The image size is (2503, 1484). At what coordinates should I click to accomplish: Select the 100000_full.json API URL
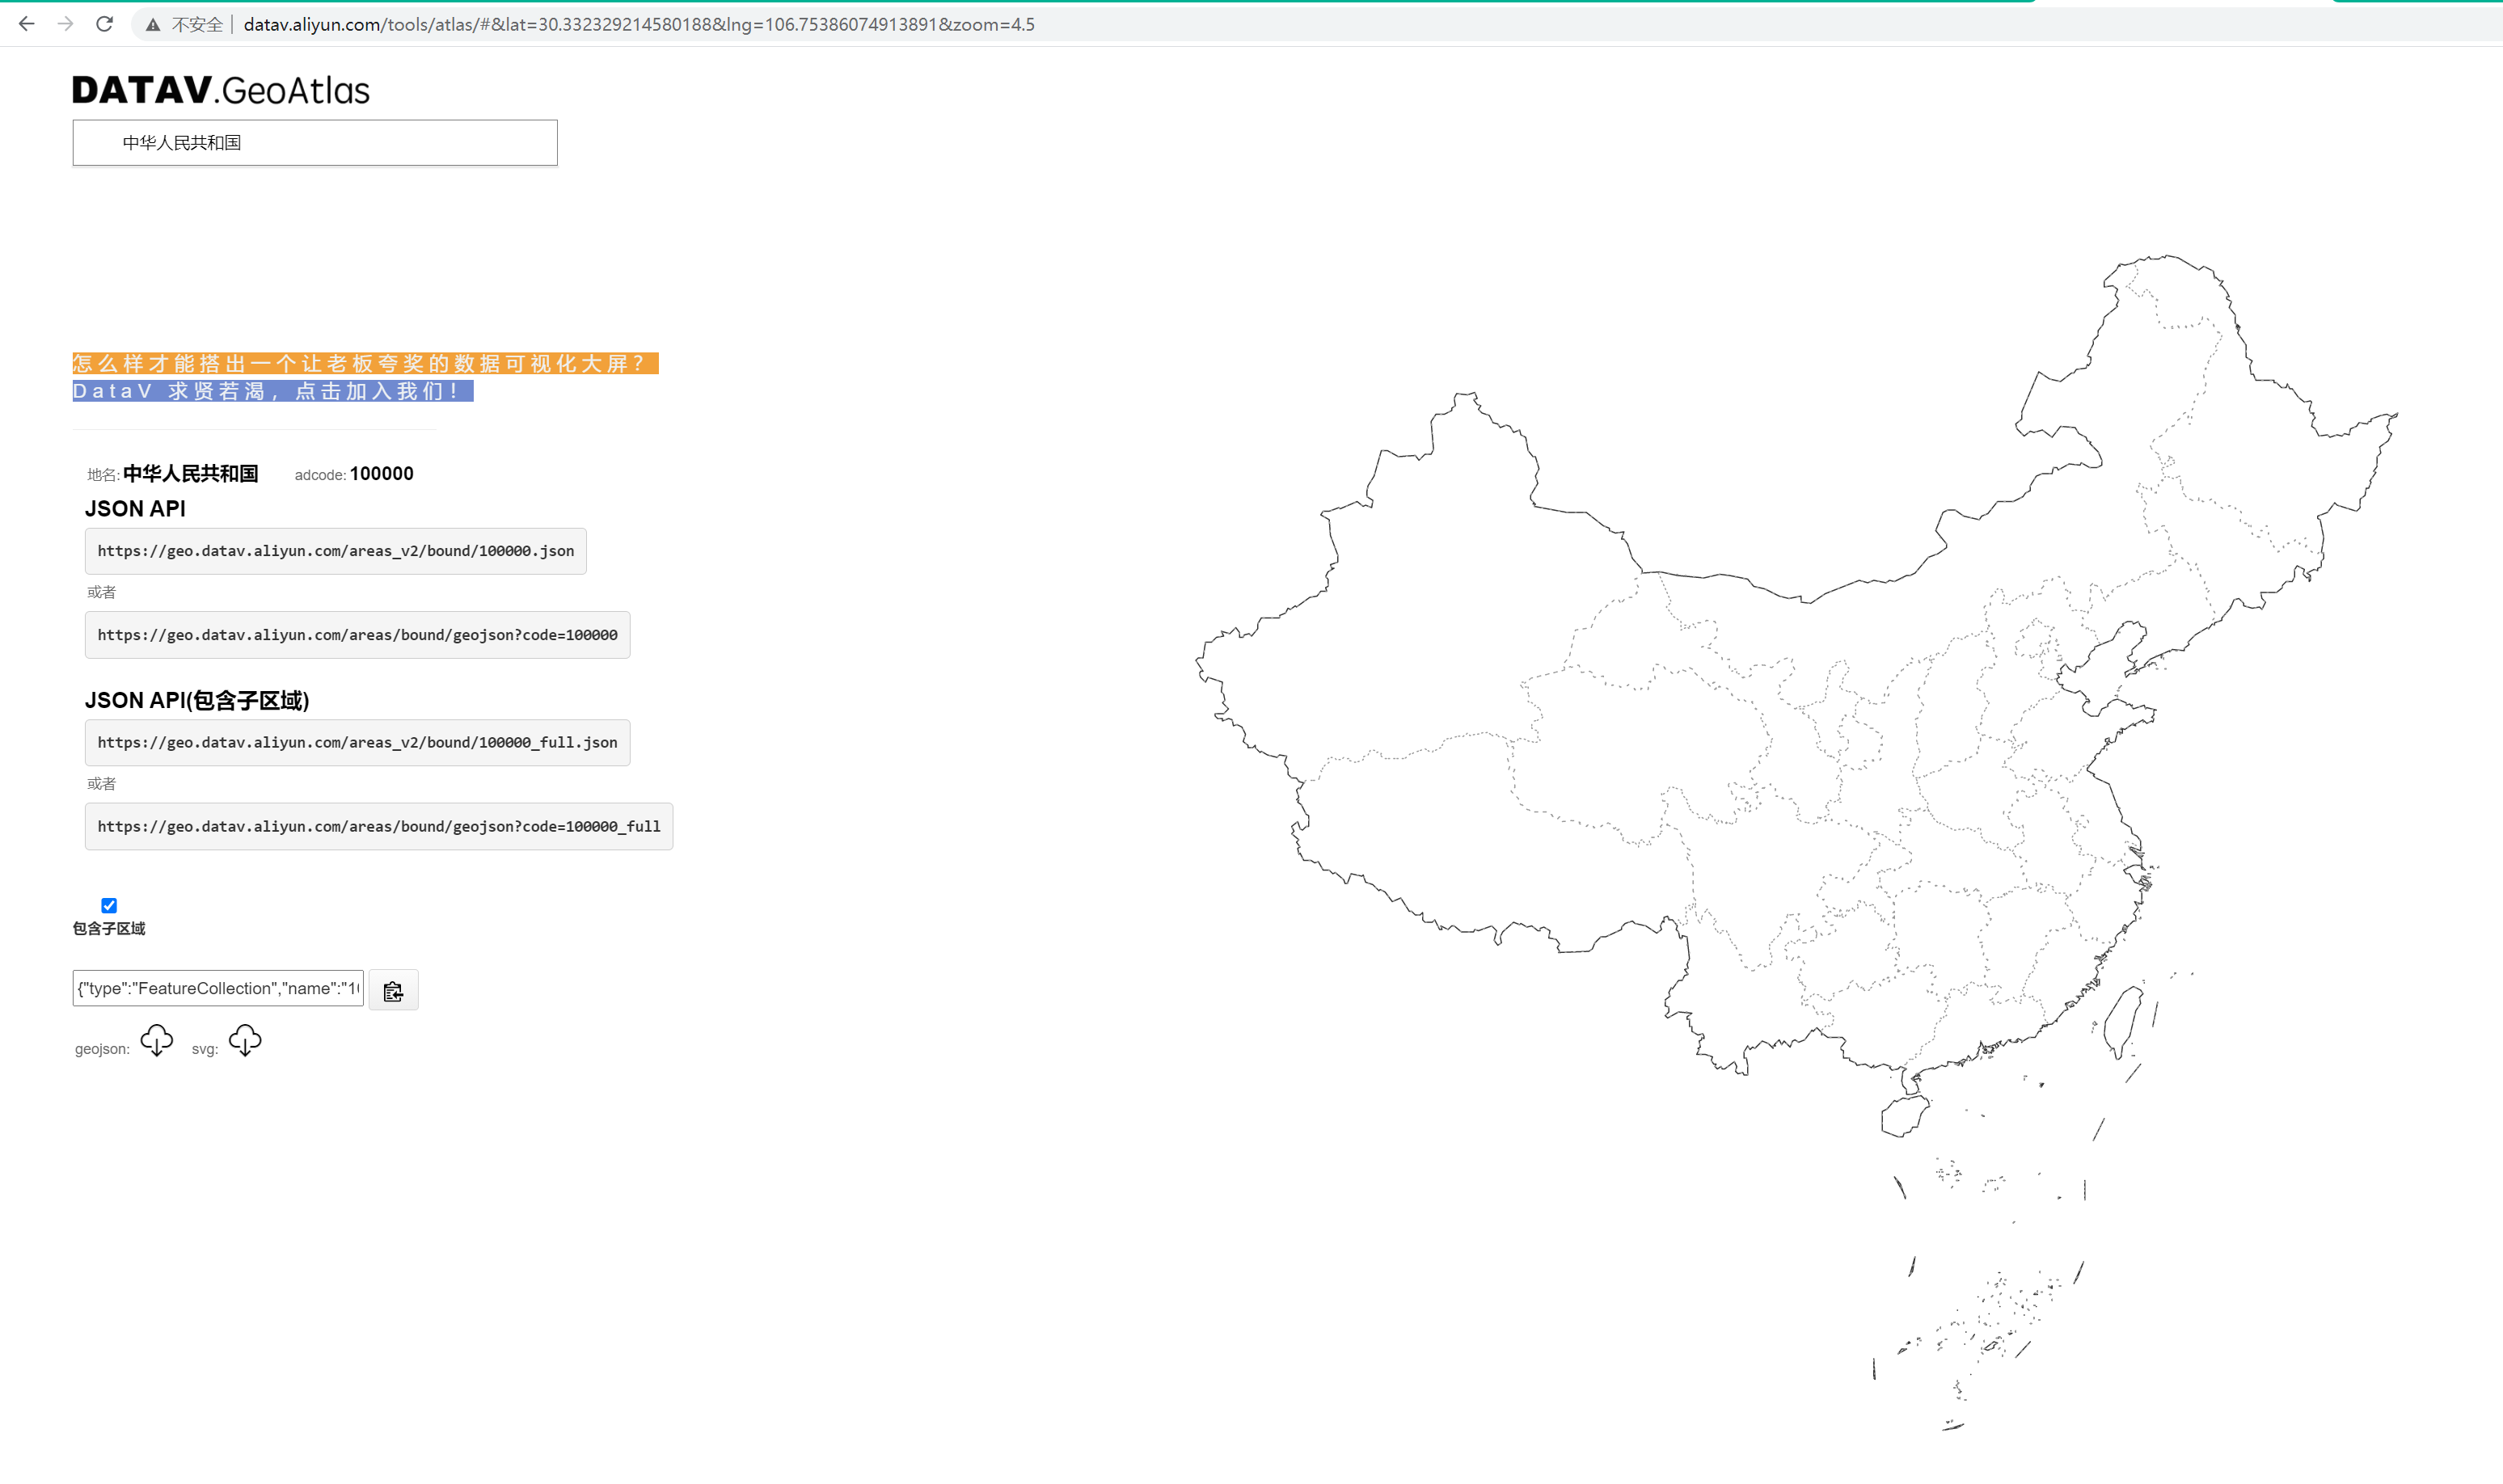[357, 743]
